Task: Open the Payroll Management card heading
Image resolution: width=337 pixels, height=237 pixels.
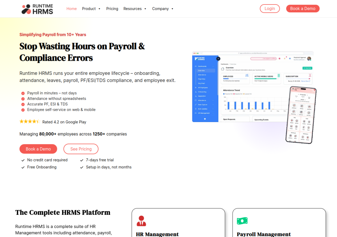Action: [264, 234]
